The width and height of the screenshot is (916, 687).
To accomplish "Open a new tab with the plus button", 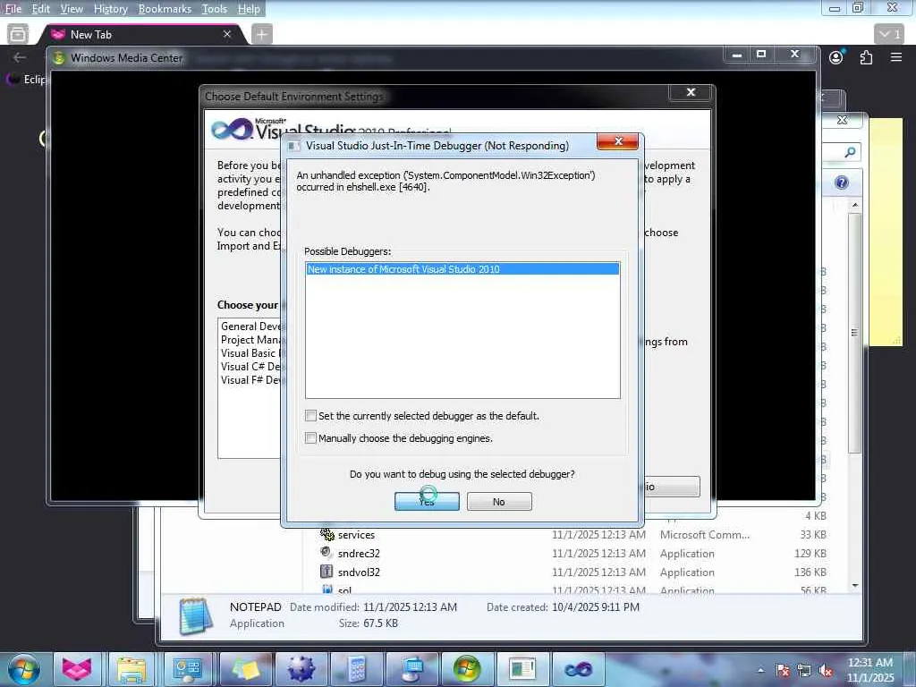I will [x=262, y=35].
